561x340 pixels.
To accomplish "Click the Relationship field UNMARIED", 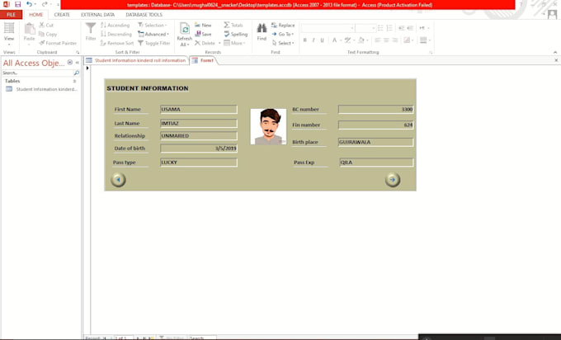I will [199, 135].
